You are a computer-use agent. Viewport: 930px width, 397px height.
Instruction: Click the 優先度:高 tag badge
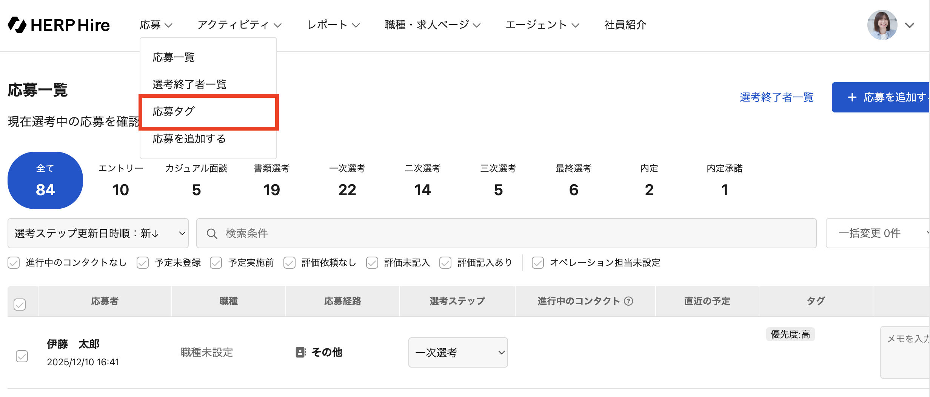point(790,334)
